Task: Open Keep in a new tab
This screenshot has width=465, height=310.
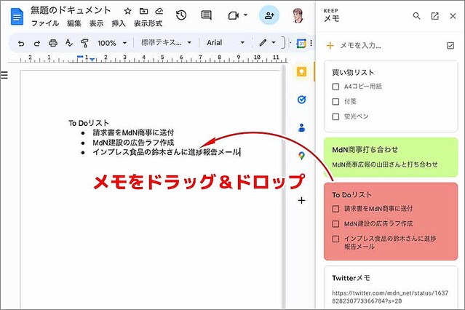Action: pos(434,16)
